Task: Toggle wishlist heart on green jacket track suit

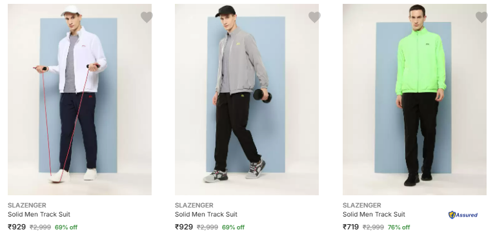Action: point(481,17)
